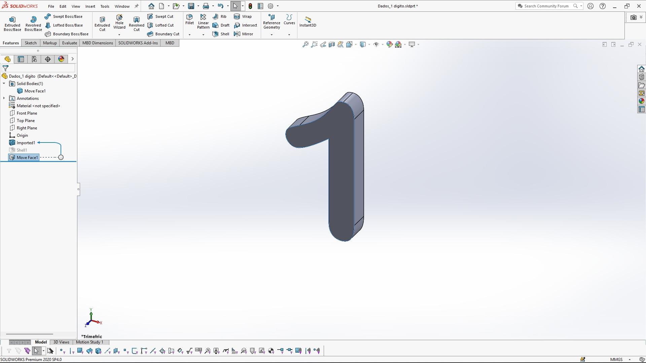Viewport: 646px width, 363px height.
Task: Expand Hole Wizard dropdown arrow
Action: [119, 35]
